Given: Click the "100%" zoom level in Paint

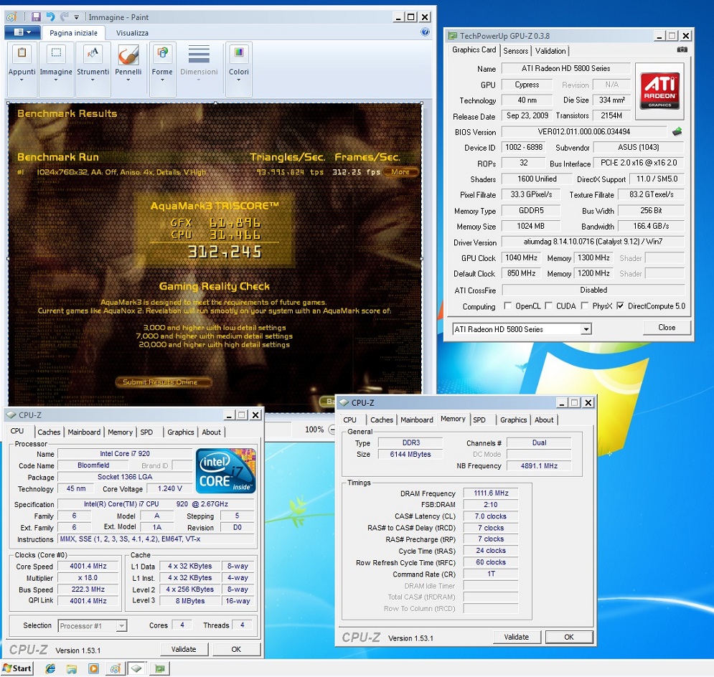Looking at the screenshot, I should [314, 430].
